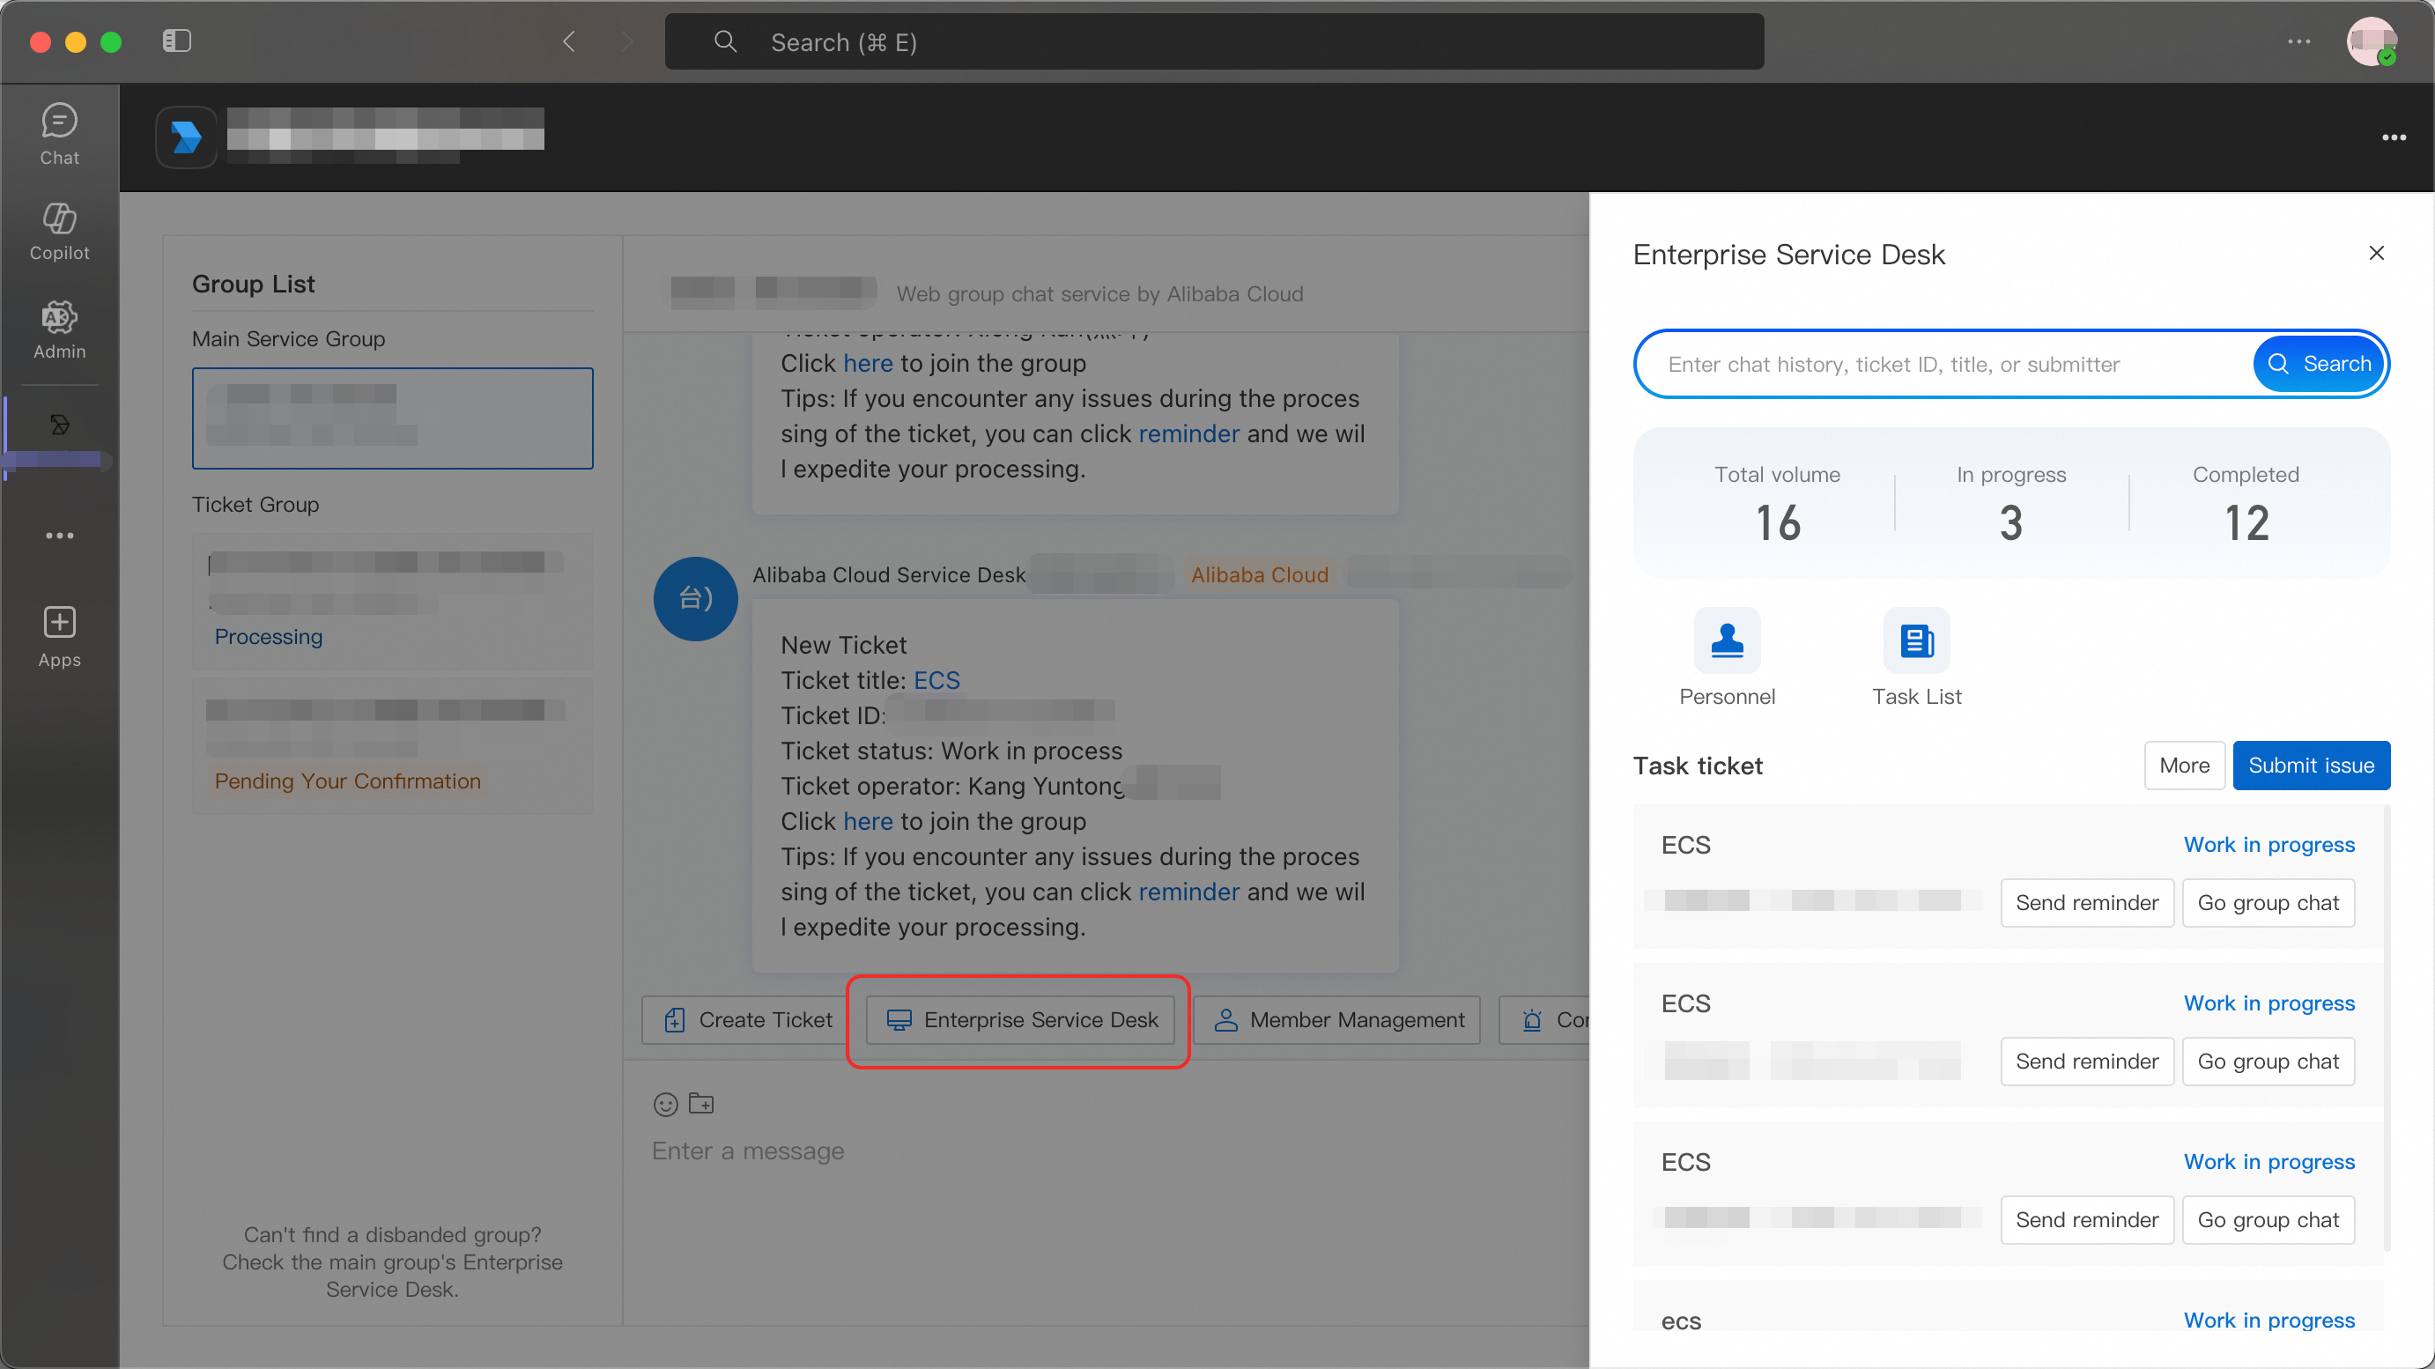Viewport: 2435px width, 1369px height.
Task: Open the user profile avatar
Action: tap(2371, 41)
